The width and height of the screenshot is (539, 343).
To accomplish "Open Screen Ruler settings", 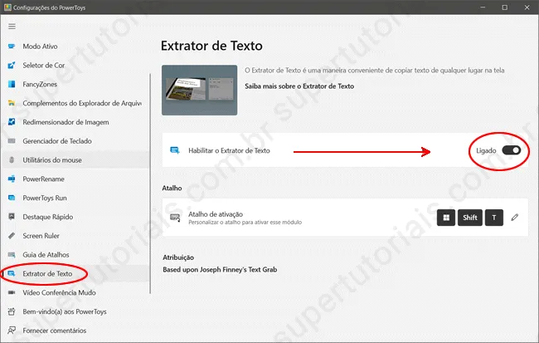I will point(41,236).
